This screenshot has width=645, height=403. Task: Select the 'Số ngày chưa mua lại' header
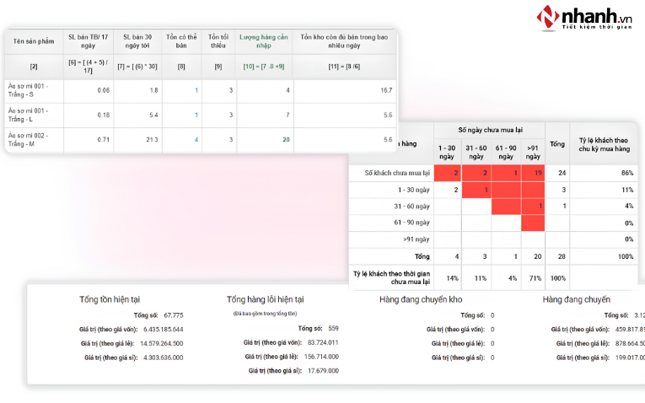pyautogui.click(x=490, y=130)
